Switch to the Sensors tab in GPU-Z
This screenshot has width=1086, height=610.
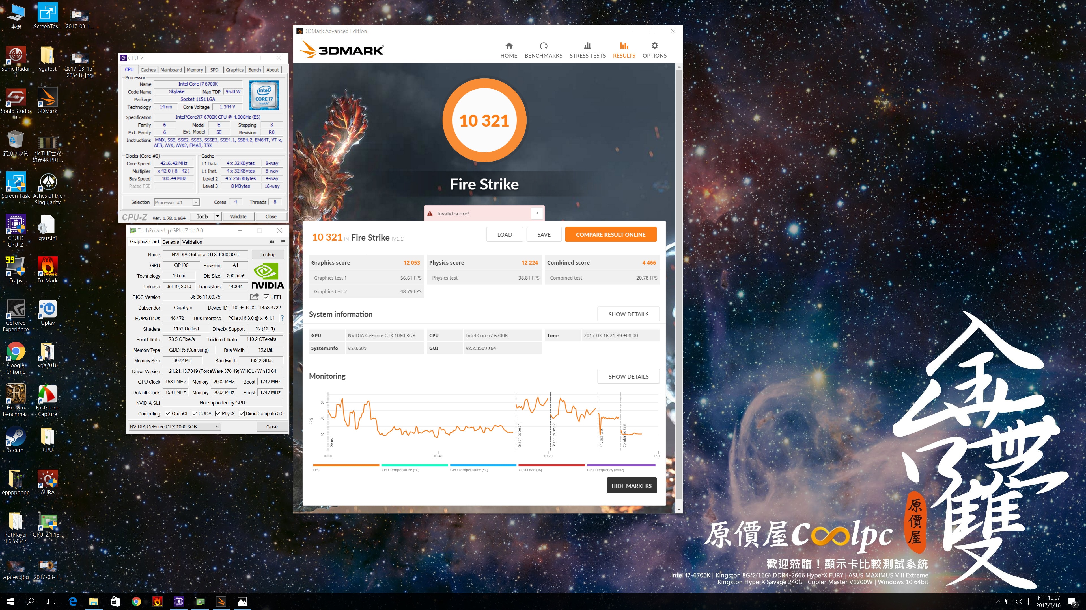171,242
